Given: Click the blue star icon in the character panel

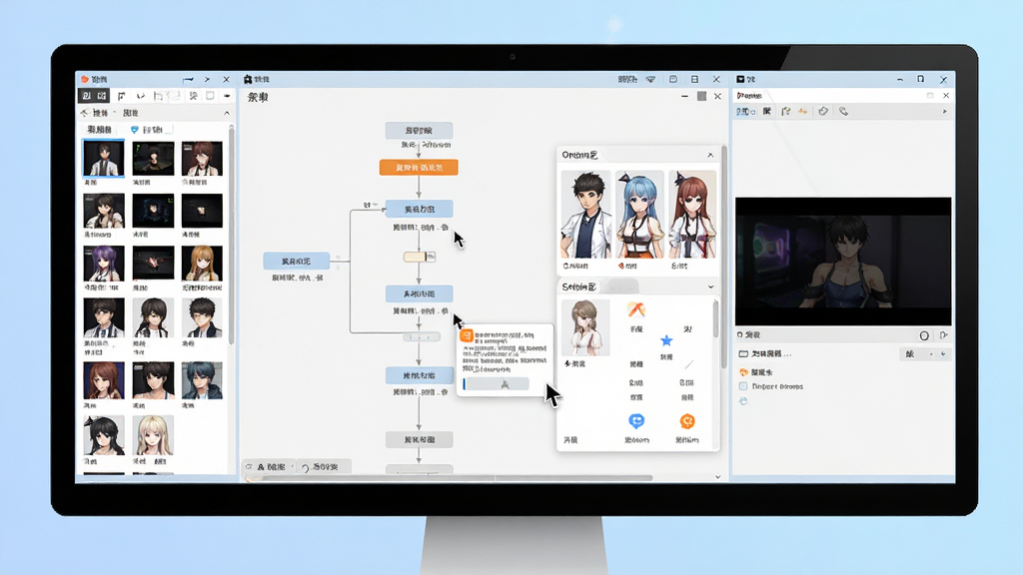Looking at the screenshot, I should click(x=666, y=340).
